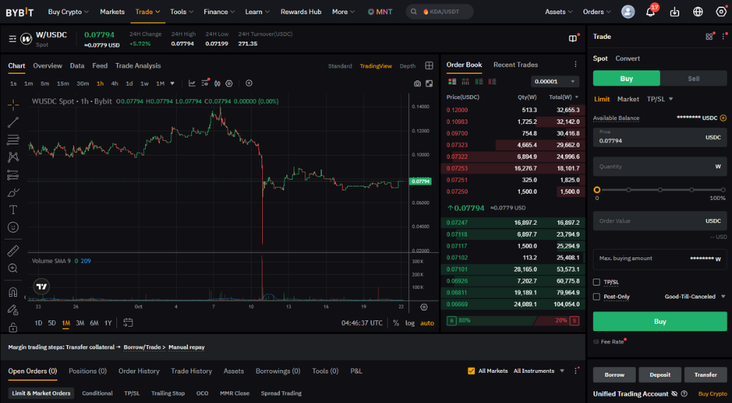732x403 pixels.
Task: Hide account balance with eye icon
Action: (675, 393)
